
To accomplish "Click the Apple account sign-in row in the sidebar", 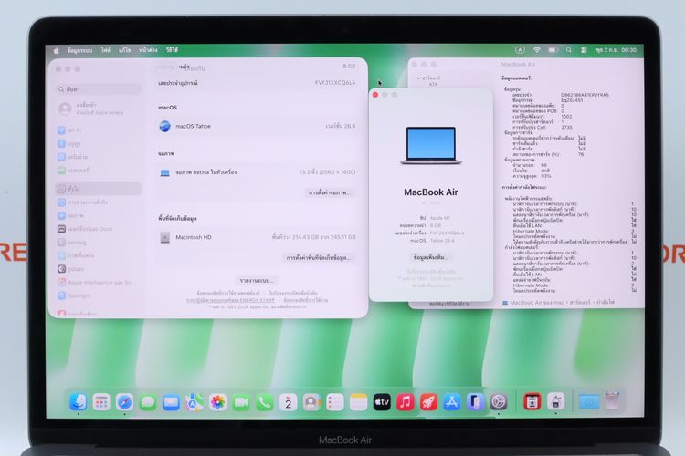I will tap(99, 109).
